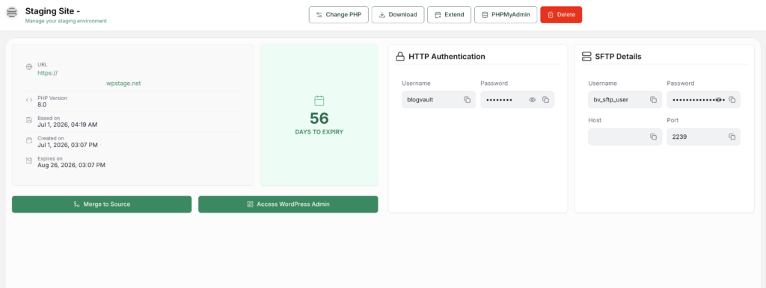Delete the staging site
The height and width of the screenshot is (288, 766).
561,15
